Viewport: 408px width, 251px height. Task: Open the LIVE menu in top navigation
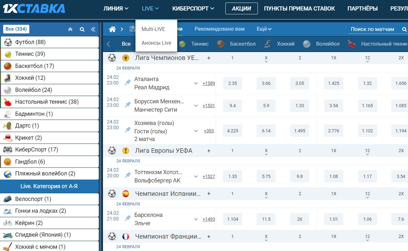coord(150,9)
